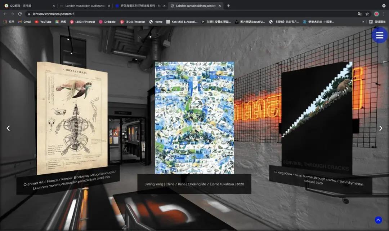This screenshot has width=389, height=231.
Task: Close the Lahden museoiden tab
Action: pos(109,6)
